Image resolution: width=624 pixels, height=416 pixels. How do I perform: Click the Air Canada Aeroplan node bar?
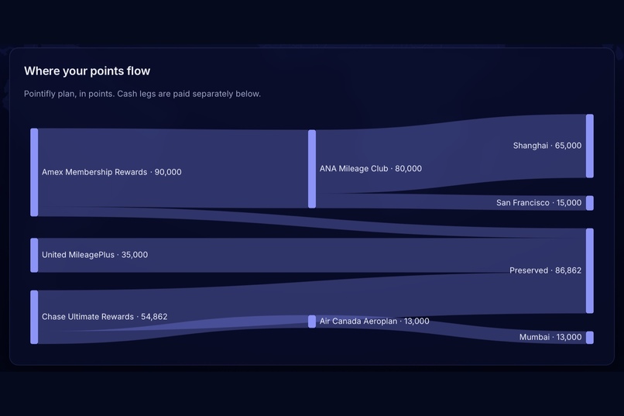point(312,321)
